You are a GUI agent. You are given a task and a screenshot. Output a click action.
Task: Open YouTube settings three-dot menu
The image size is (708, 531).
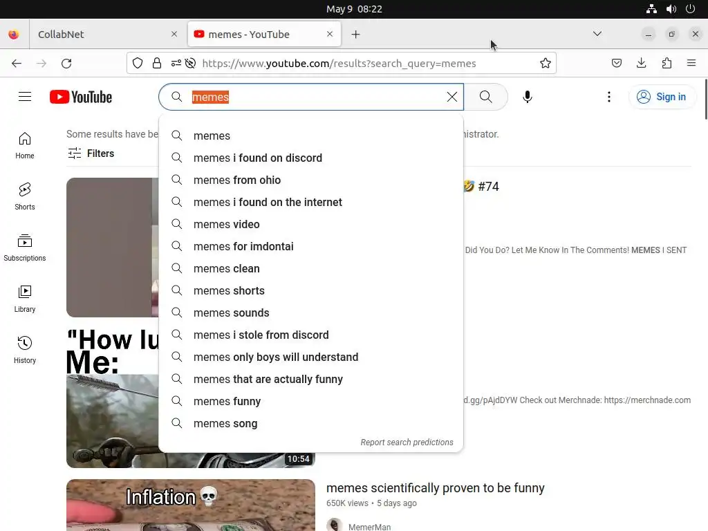tap(608, 97)
